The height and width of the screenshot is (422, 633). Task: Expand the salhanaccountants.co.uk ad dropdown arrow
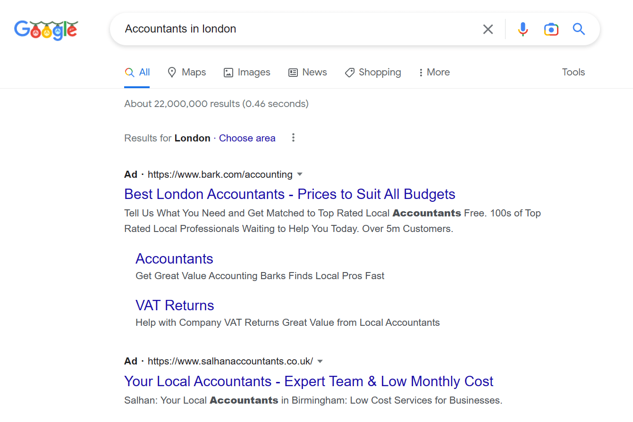pos(320,361)
